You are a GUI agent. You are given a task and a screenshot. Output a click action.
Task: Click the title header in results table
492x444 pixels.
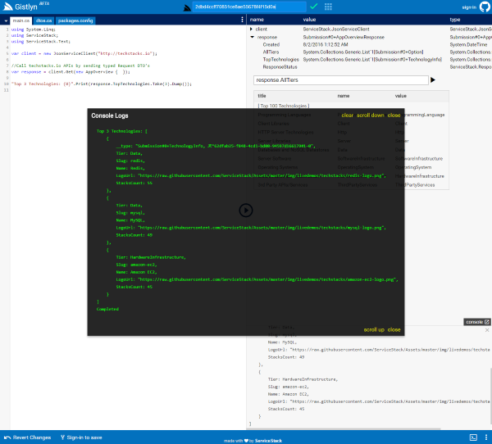pos(262,96)
